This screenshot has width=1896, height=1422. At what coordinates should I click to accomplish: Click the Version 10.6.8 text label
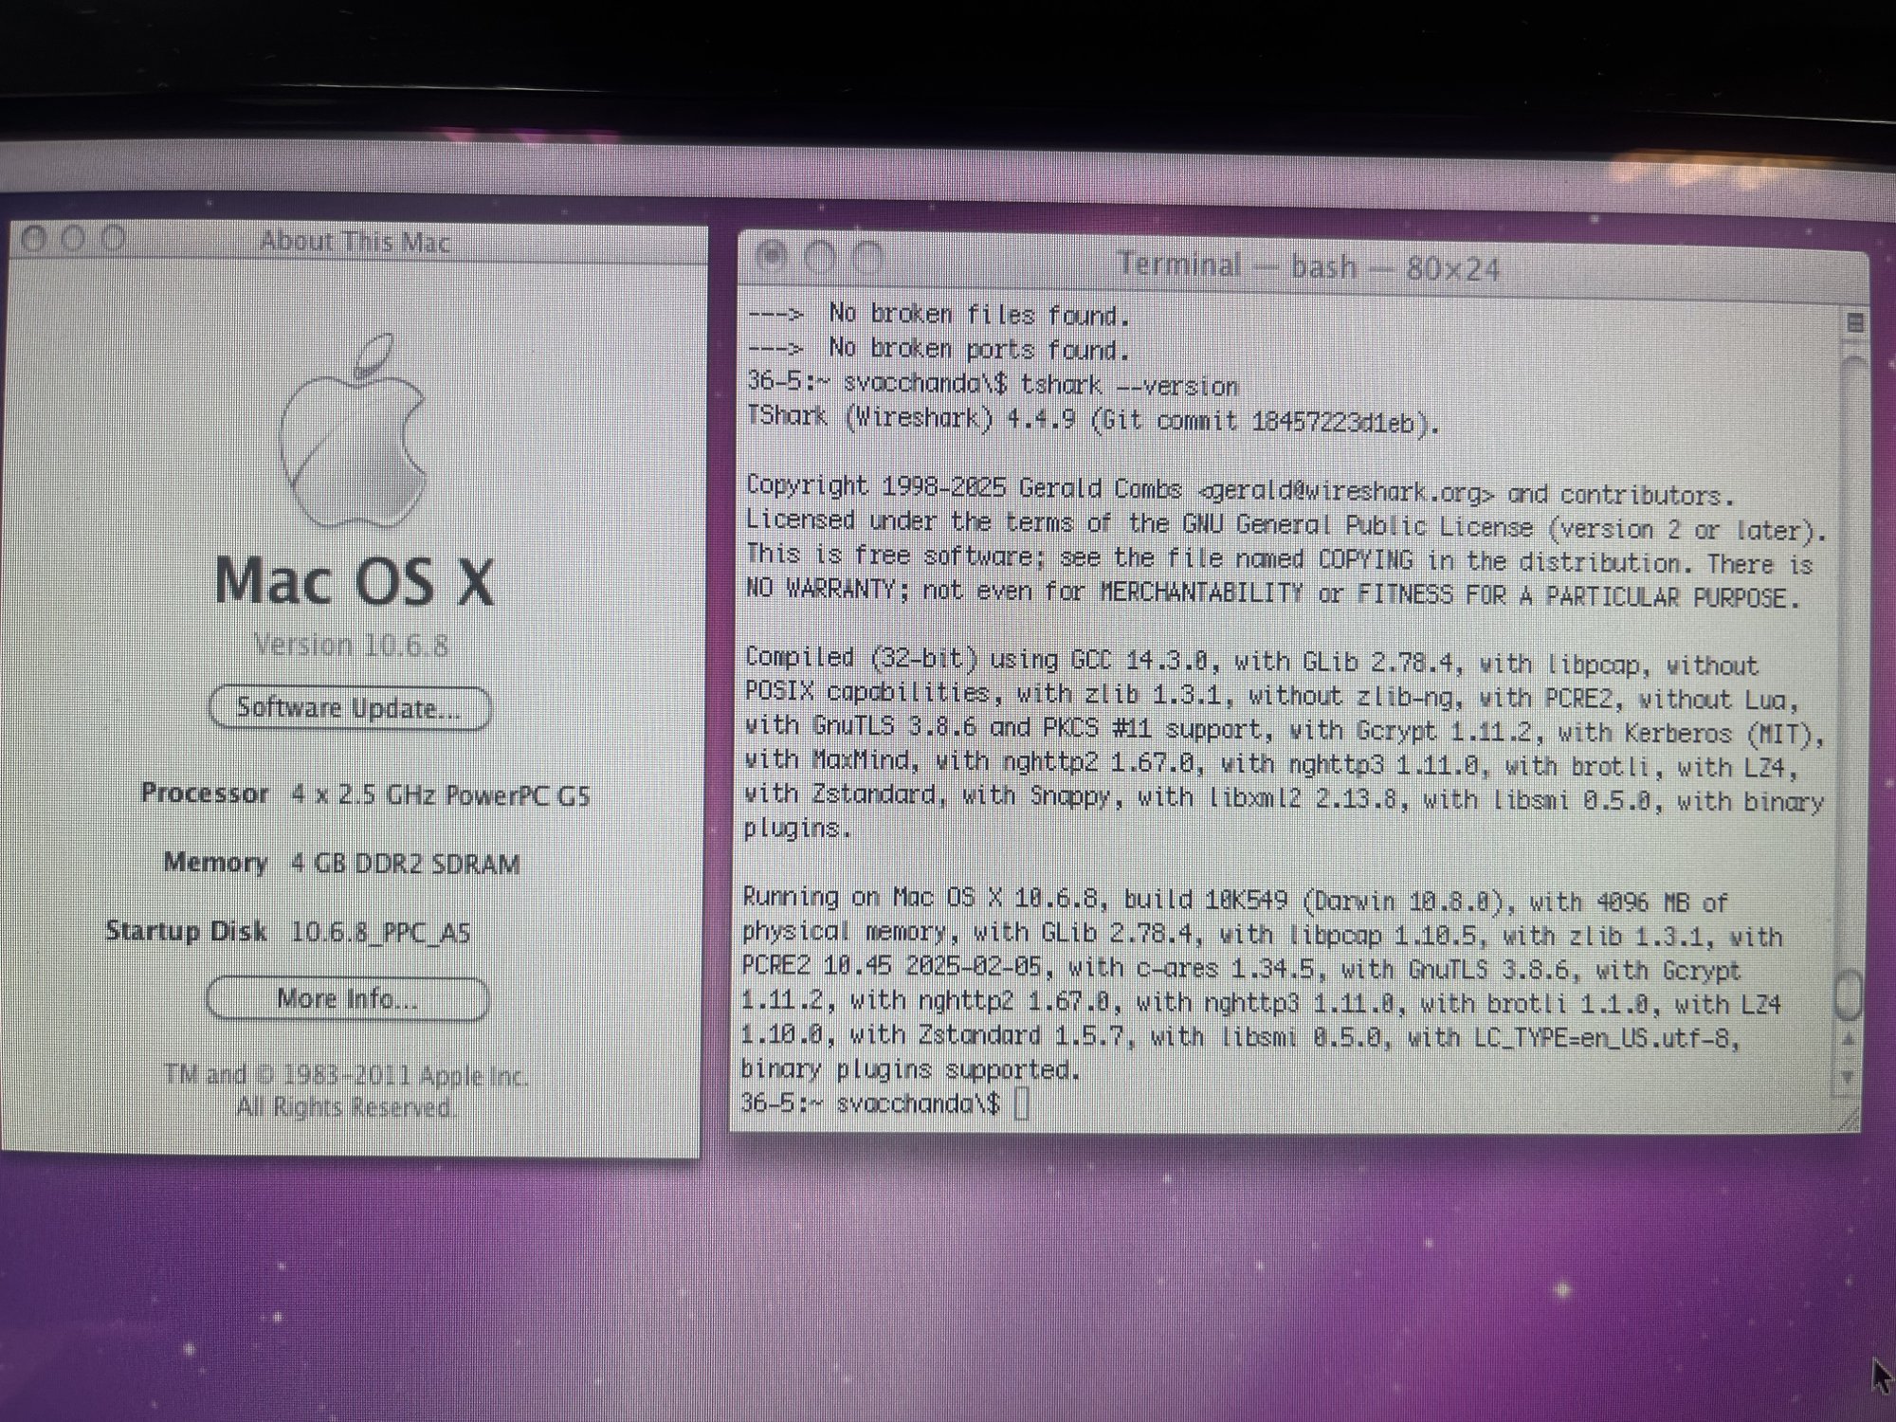tap(351, 646)
